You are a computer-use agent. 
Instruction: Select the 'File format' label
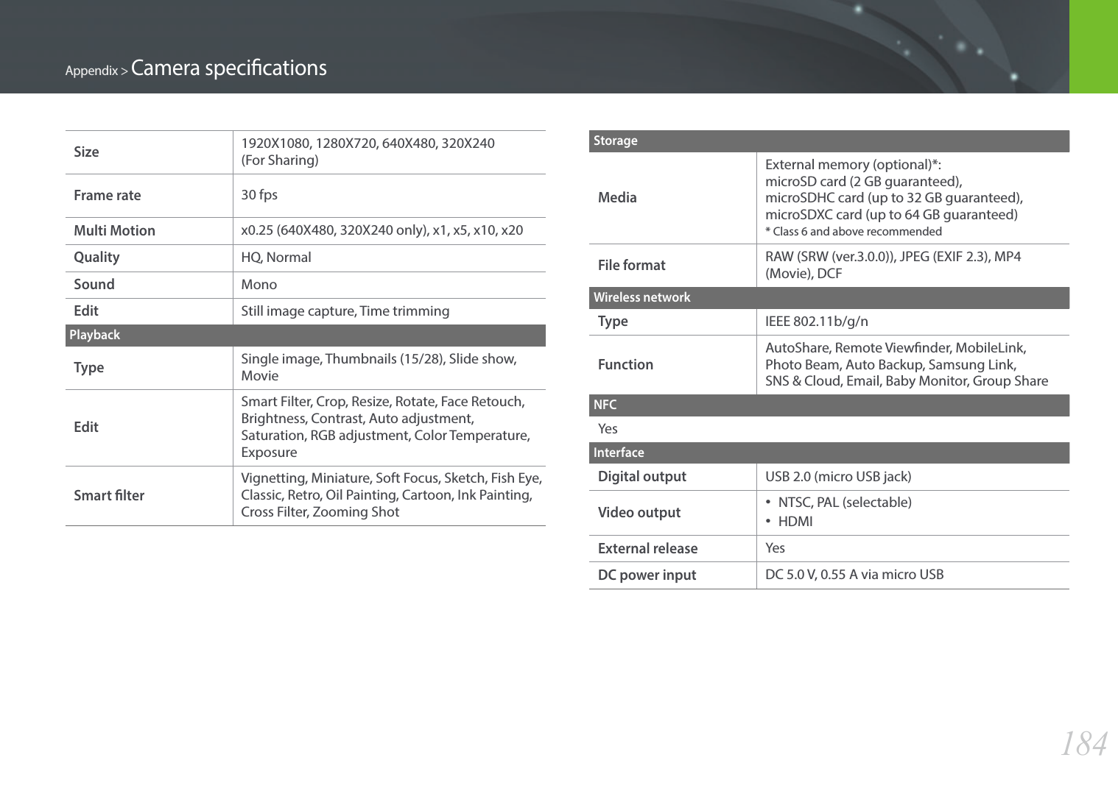click(632, 266)
